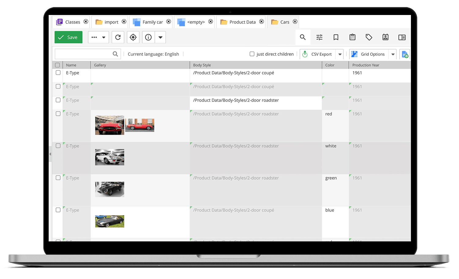Screen dimensions: 459x279
Task: Click the CSV Export button
Action: [x=318, y=54]
